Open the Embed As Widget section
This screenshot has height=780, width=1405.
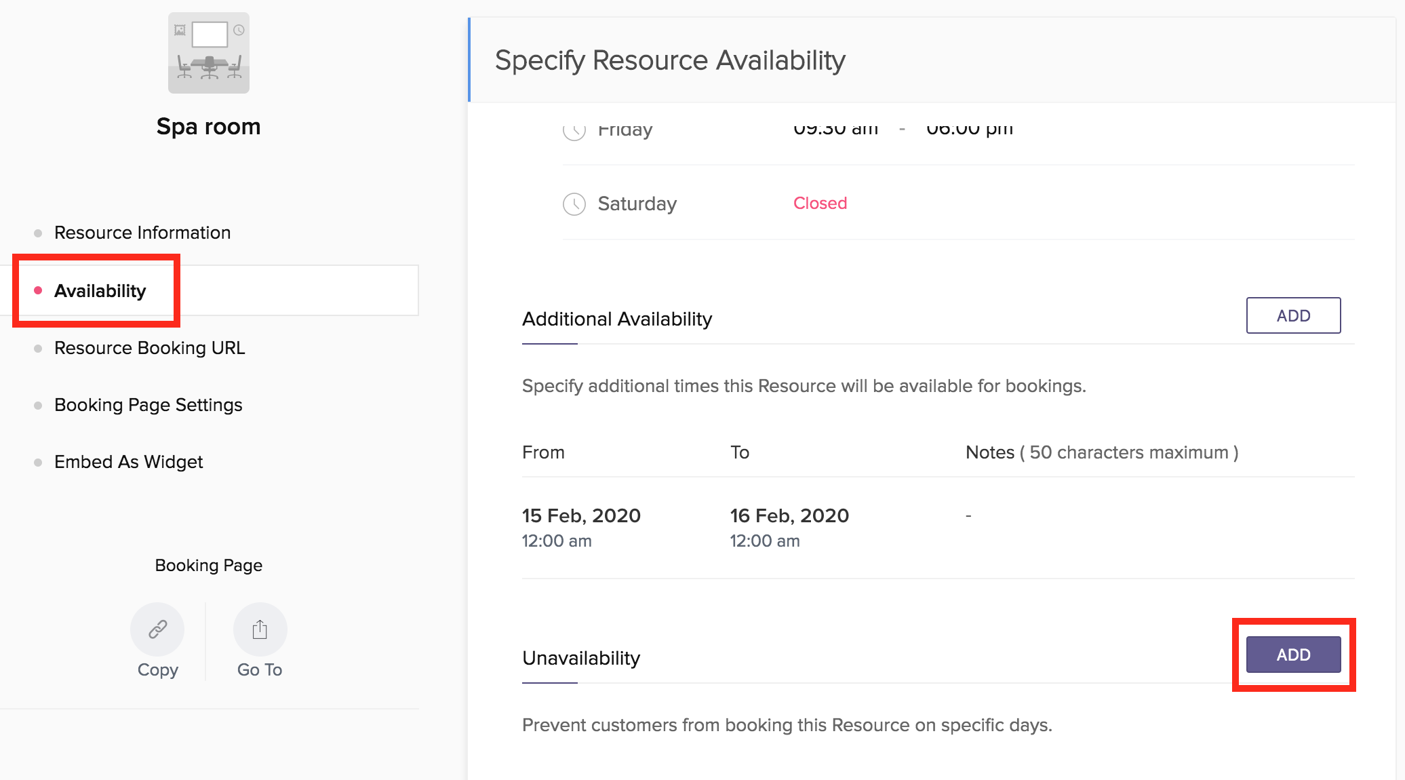128,462
